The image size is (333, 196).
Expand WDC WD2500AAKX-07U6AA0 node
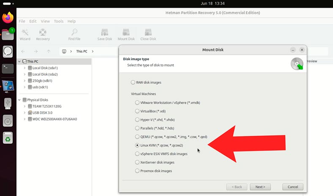[x=25, y=119]
